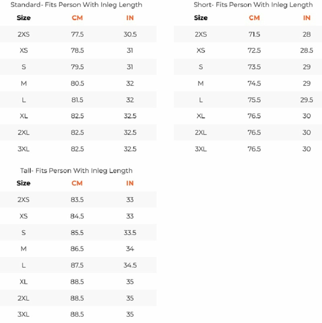Click the 'Short- Fits Person With Inleg Length' title
Viewport: 322px width, 323px height.
click(253, 5)
